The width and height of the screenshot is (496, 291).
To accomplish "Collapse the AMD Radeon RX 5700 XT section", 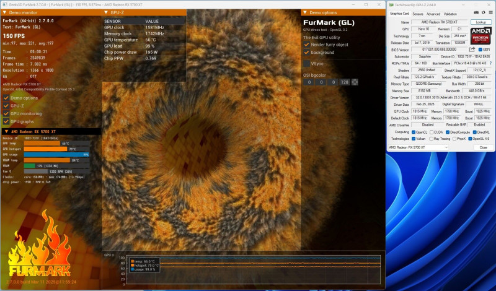I will (6, 131).
